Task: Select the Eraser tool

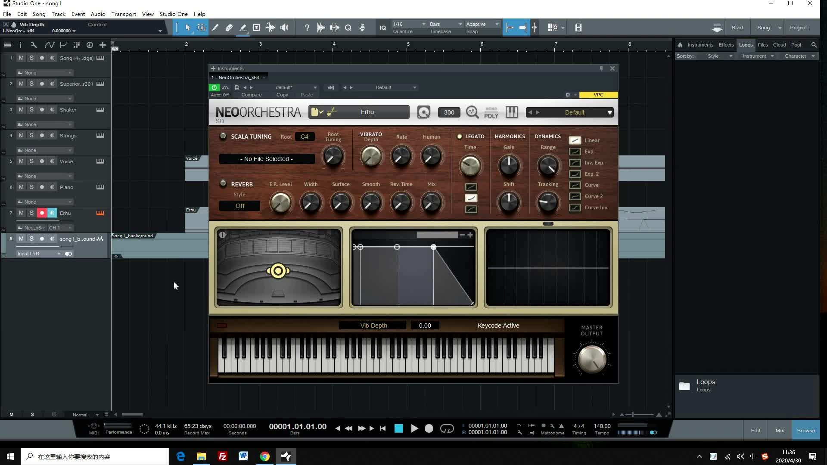Action: click(x=229, y=28)
